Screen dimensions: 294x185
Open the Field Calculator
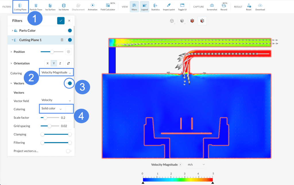[108, 7]
